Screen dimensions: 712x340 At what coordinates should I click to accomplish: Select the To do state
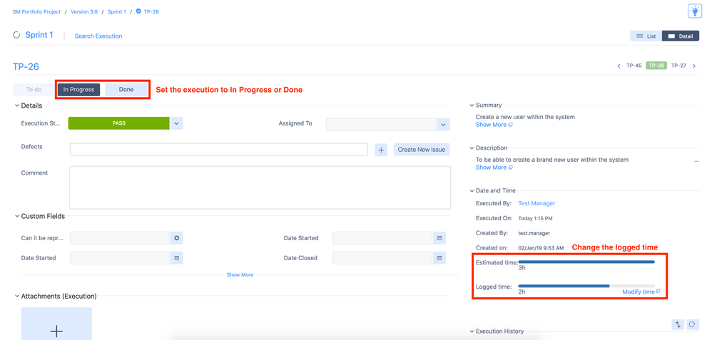click(x=34, y=89)
